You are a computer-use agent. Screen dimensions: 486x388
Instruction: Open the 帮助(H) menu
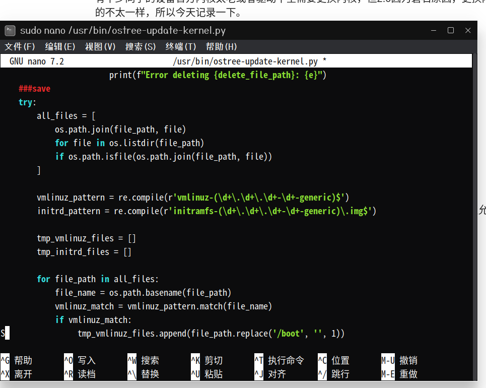221,47
